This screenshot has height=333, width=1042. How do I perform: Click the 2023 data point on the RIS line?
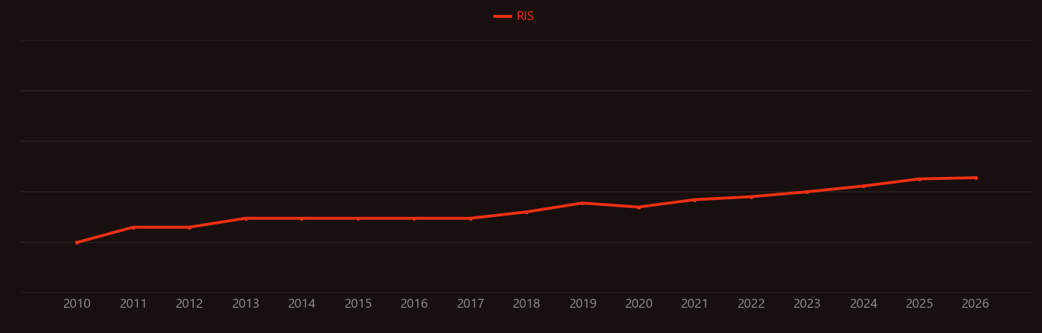(x=807, y=192)
